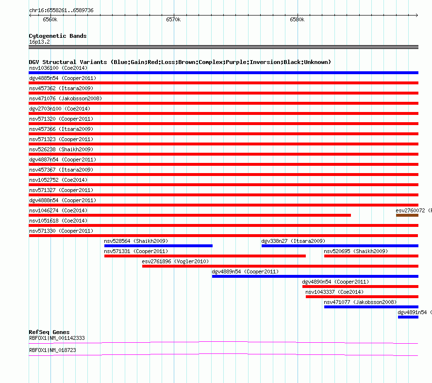Open nsv1052752 (Coe2014) variant
432x383 pixels.
(58, 180)
